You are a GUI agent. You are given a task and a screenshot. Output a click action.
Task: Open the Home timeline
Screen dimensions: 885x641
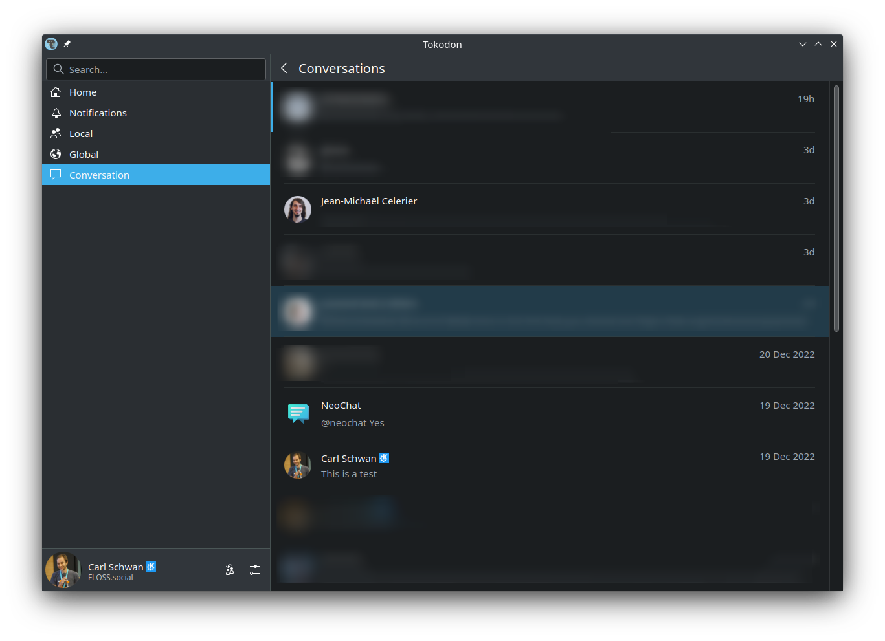(x=156, y=92)
